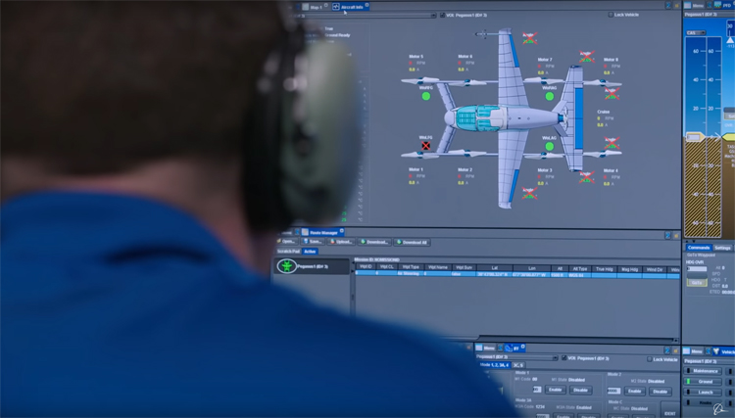Select Motor 7 readout
This screenshot has width=735, height=418.
coord(545,66)
